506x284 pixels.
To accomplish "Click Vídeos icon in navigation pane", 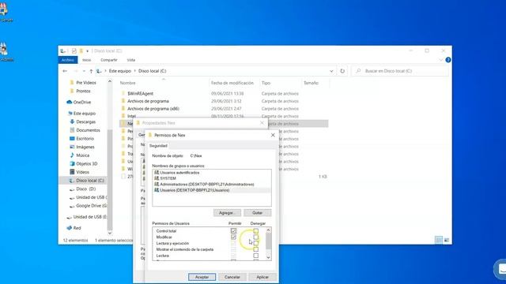I will pyautogui.click(x=72, y=172).
